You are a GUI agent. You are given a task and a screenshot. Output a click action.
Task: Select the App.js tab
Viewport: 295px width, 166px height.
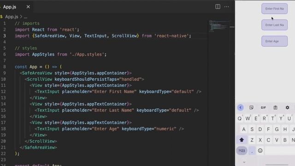coord(9,7)
